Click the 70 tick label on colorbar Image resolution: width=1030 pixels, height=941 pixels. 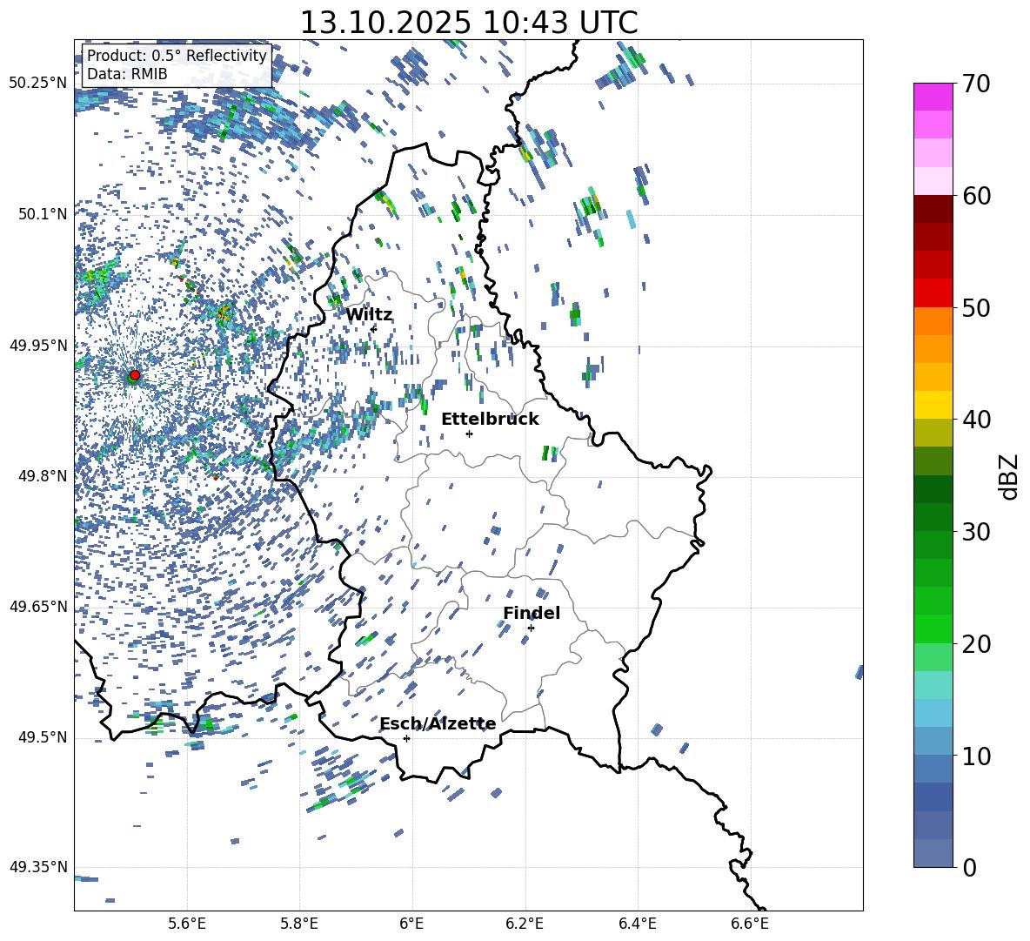[976, 84]
